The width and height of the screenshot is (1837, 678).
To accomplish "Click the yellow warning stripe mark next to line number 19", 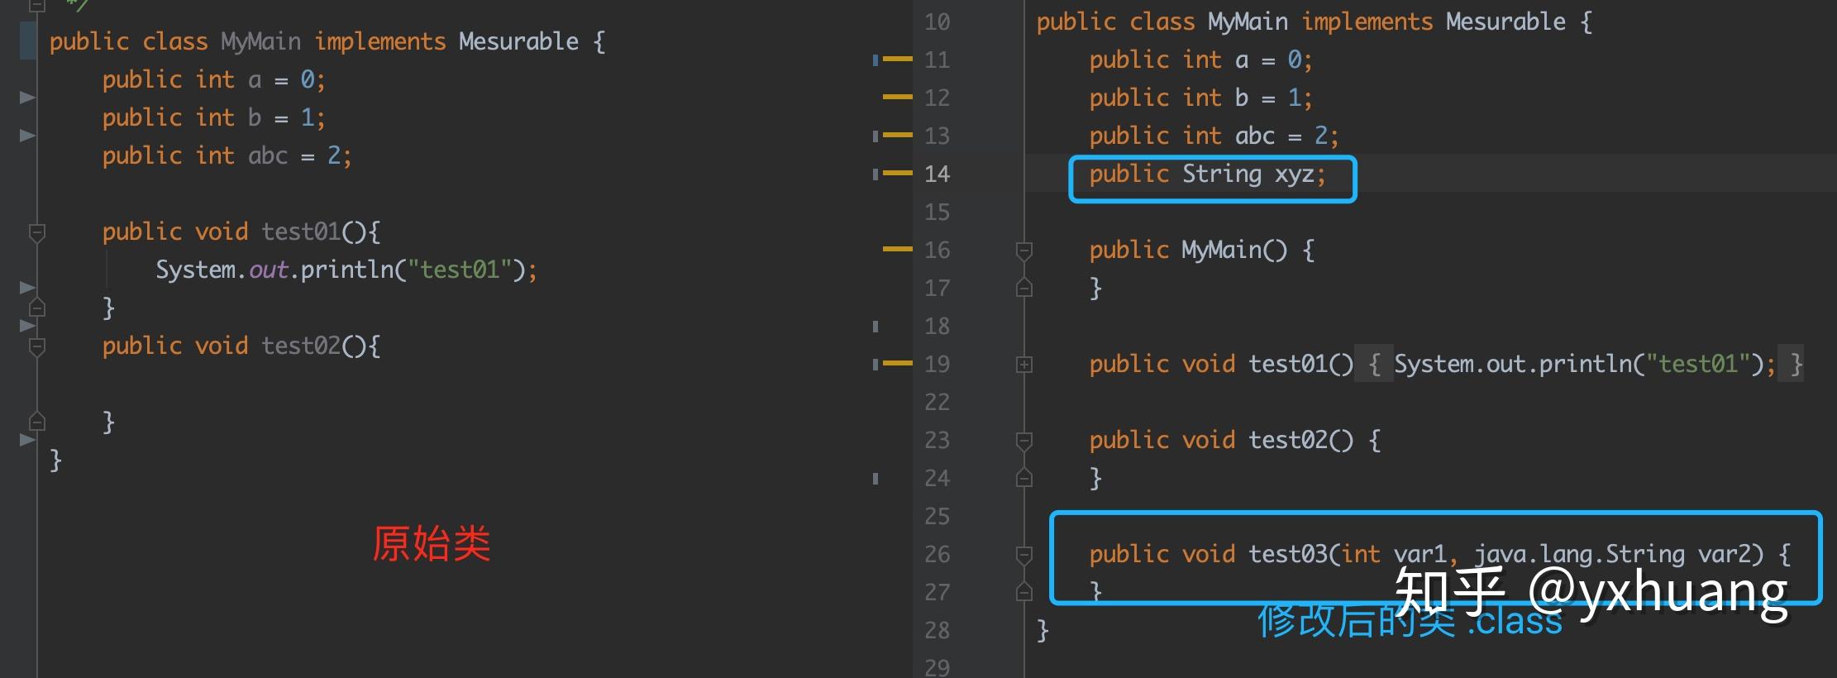I will (x=898, y=363).
